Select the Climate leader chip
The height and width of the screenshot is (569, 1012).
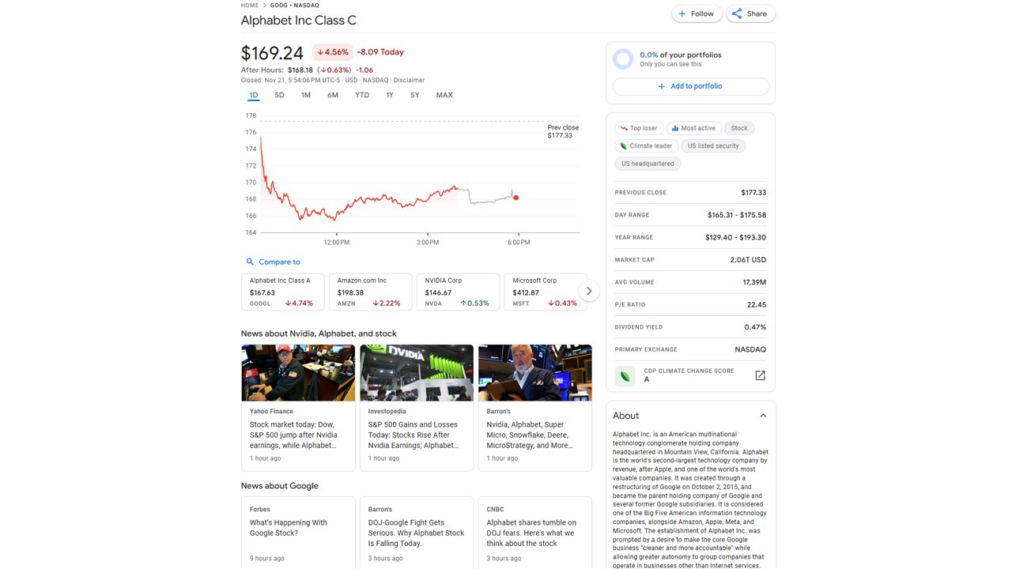click(x=646, y=146)
